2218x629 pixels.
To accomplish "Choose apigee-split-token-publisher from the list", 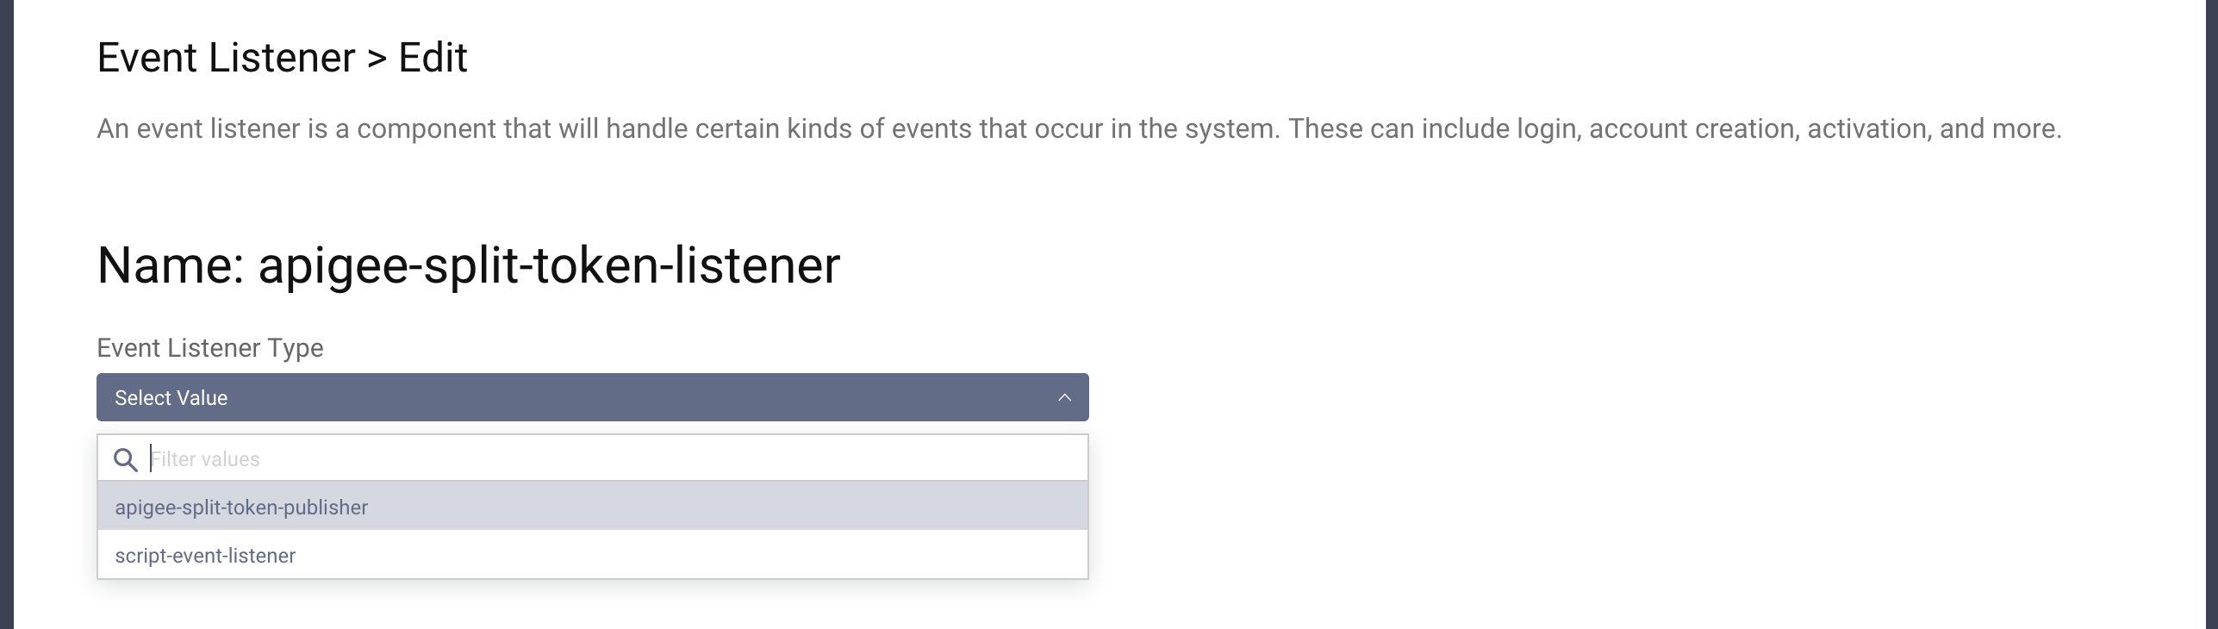I will (241, 508).
